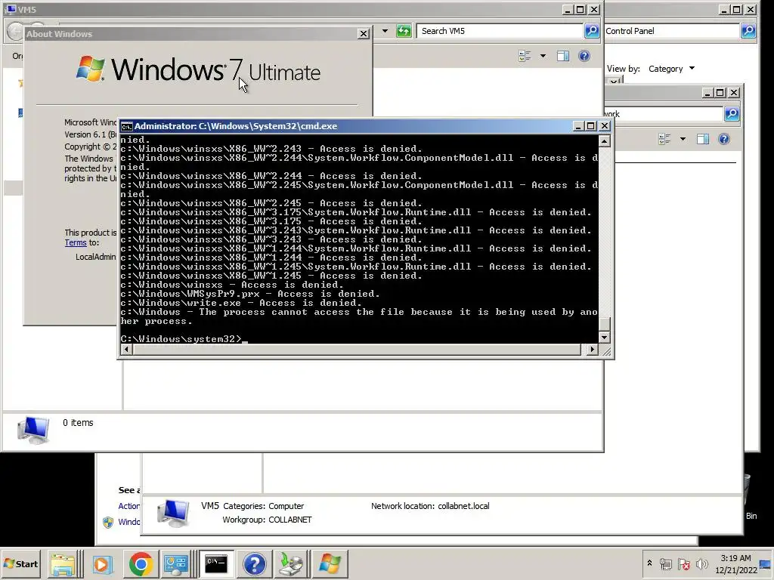Maximize the Control Panel window

(x=736, y=9)
